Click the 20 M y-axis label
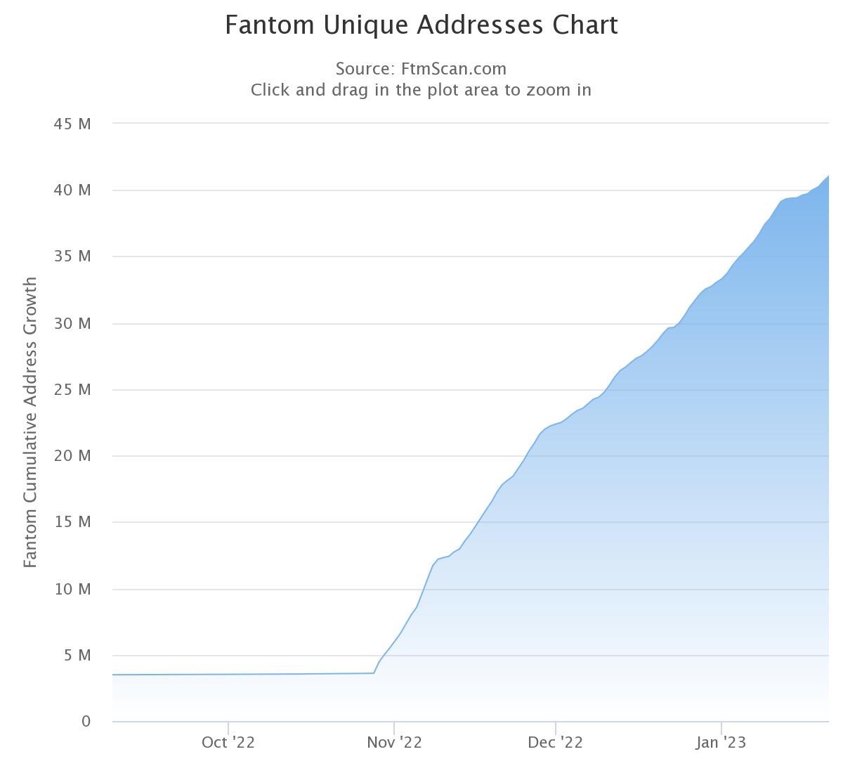Screen dimensions: 843x773 point(72,456)
